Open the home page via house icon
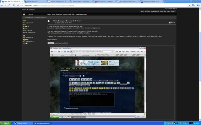 14,5
